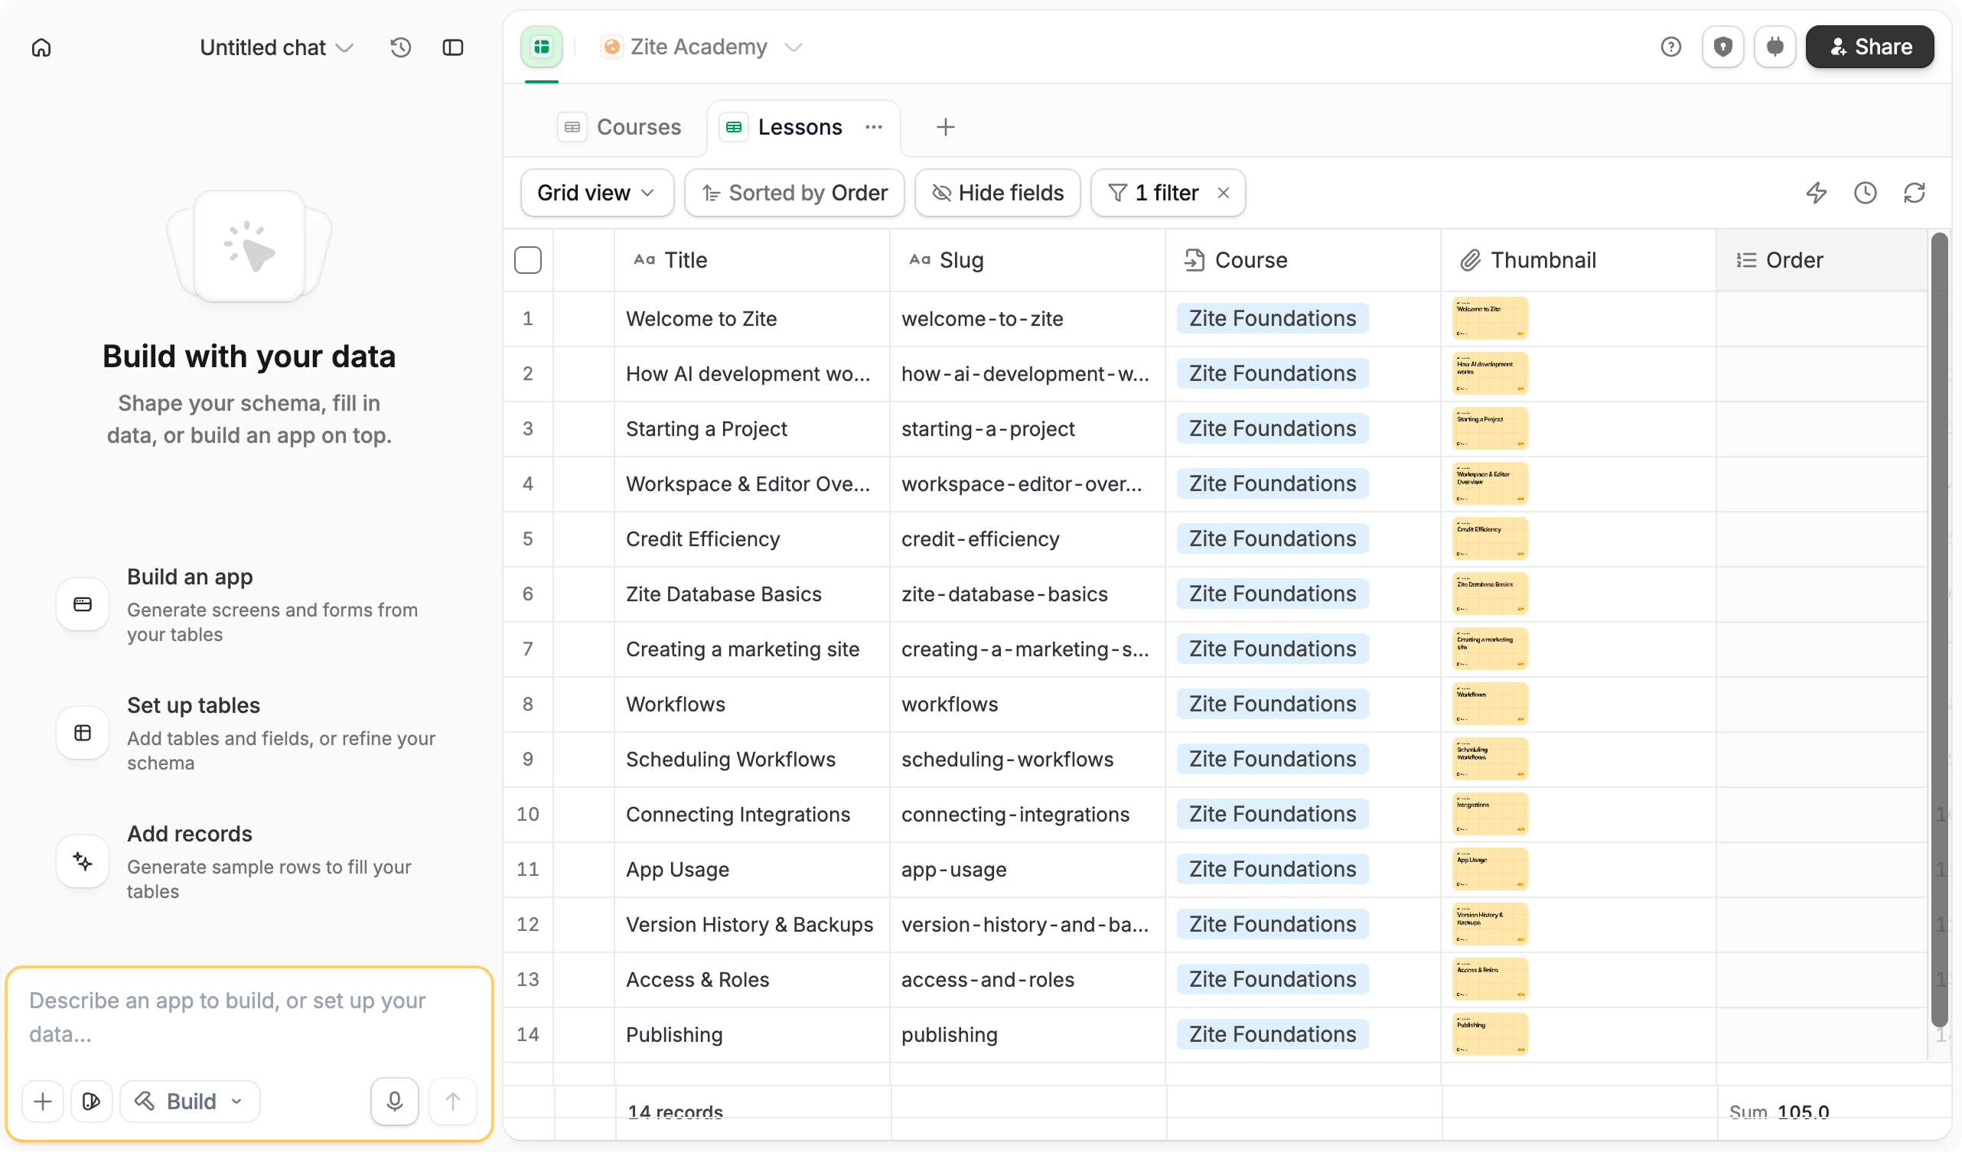
Task: Select the 'Starting a Project' title cell
Action: point(752,429)
